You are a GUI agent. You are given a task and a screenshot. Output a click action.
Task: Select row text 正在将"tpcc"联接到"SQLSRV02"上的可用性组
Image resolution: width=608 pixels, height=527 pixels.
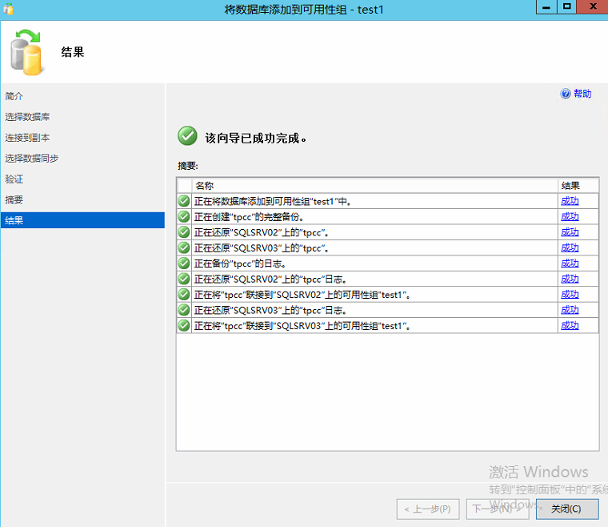[302, 295]
